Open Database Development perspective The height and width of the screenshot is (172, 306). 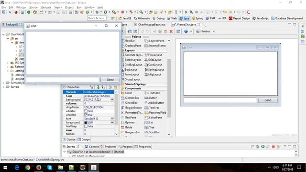click(287, 18)
